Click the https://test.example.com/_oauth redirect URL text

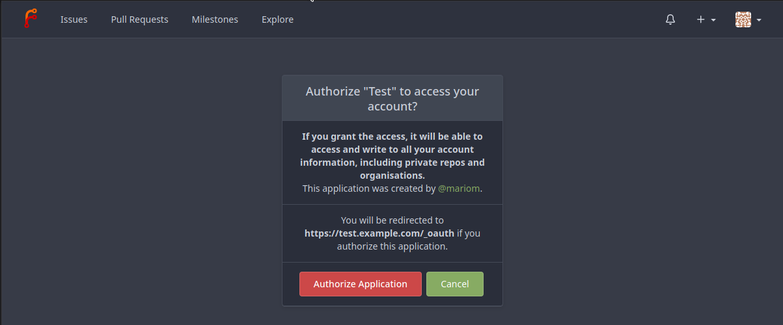[x=379, y=233]
